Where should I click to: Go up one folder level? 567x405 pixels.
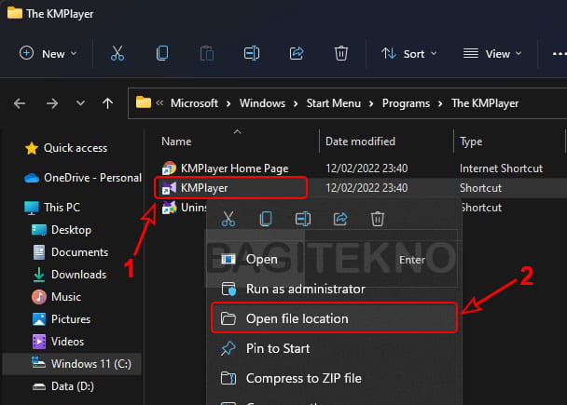(107, 103)
